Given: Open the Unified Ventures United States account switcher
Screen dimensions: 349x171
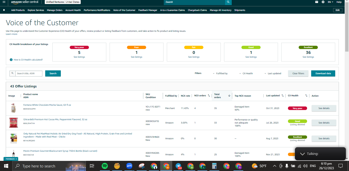Looking at the screenshot, I should coord(63,2).
